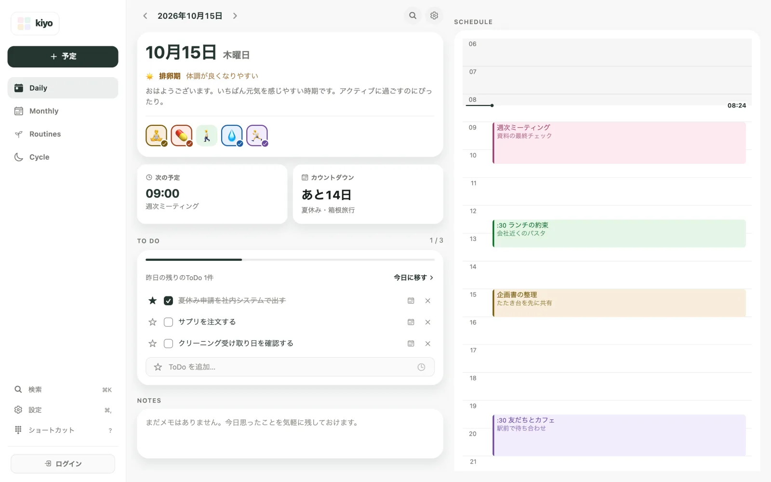
Task: Click the kiyo logo
Action: point(35,23)
